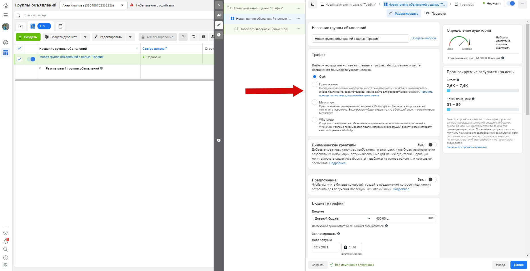This screenshot has width=530, height=271.
Task: Click the Создать шаблон link
Action: point(423,38)
